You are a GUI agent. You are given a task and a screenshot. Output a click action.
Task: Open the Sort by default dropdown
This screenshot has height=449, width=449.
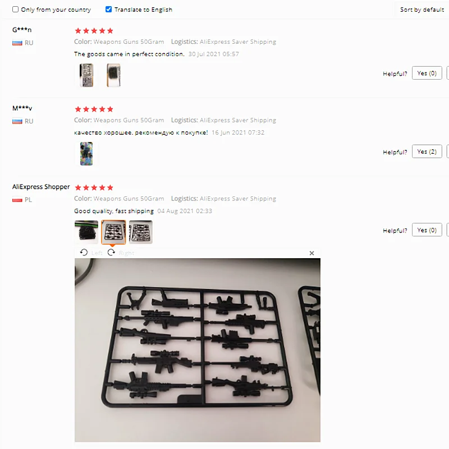(422, 10)
